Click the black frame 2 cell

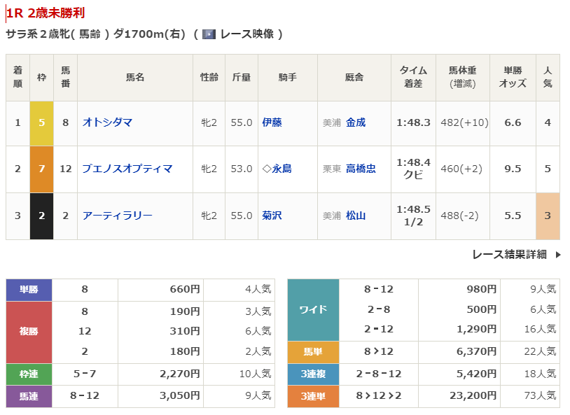(x=41, y=216)
